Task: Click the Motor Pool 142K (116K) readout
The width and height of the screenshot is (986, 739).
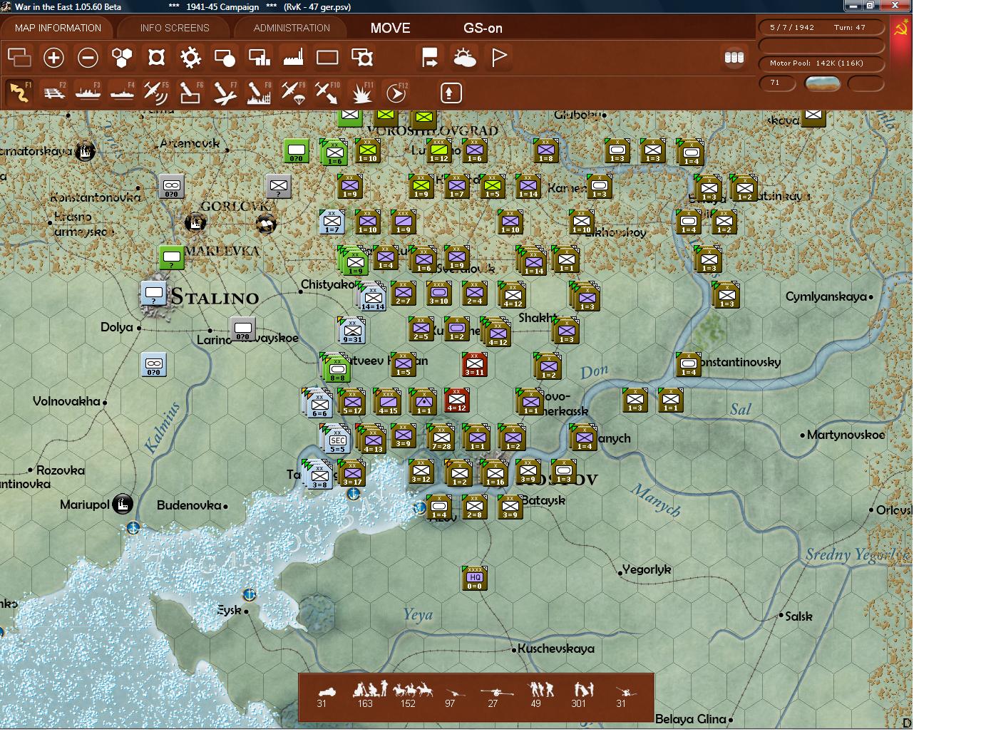Action: 821,63
